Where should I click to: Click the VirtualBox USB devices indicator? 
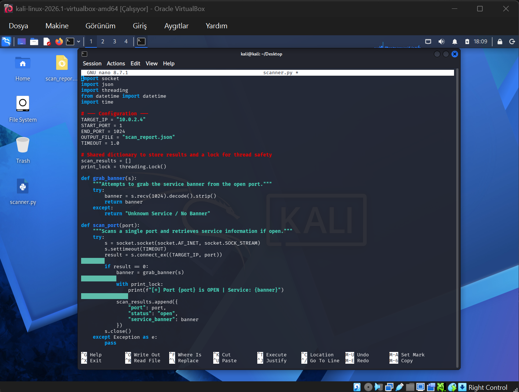tap(399, 387)
